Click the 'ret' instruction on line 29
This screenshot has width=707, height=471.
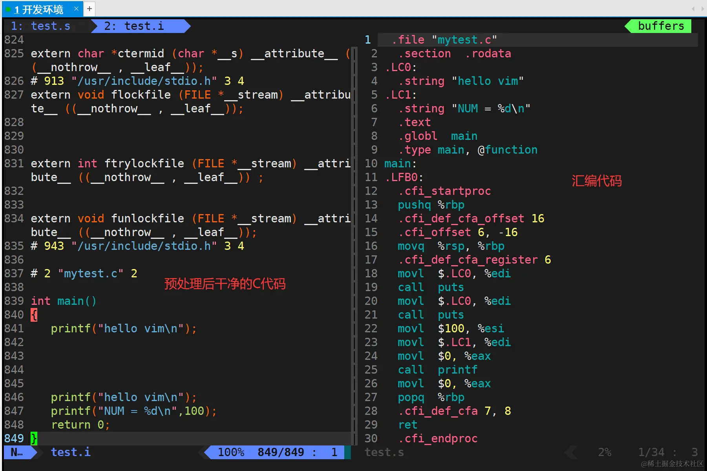pos(408,425)
